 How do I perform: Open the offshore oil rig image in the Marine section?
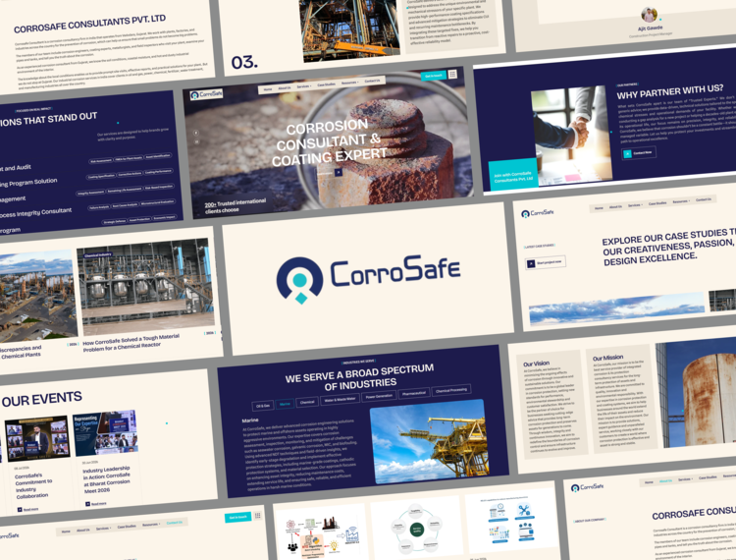pos(430,441)
